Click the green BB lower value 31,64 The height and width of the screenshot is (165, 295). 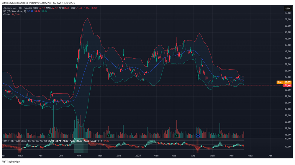(x=44, y=11)
